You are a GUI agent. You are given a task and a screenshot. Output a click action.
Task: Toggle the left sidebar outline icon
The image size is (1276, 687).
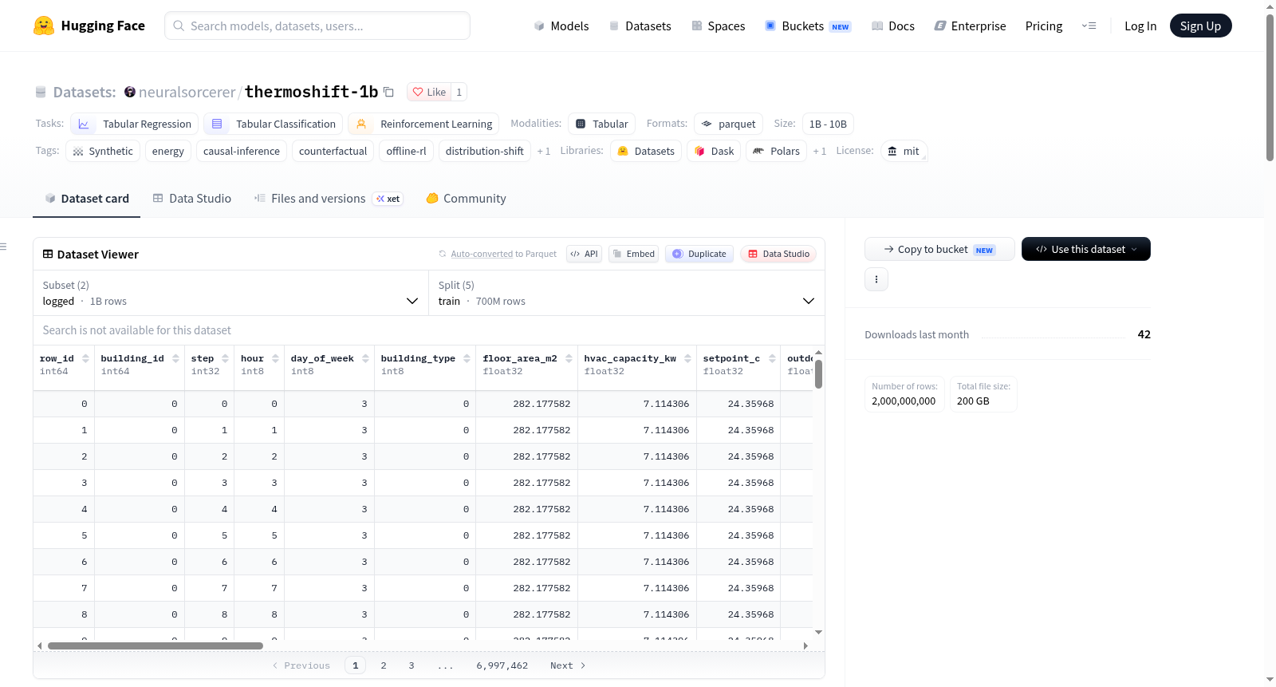pyautogui.click(x=3, y=247)
